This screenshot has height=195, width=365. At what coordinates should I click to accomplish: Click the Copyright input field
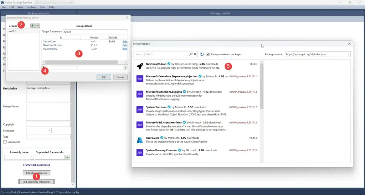pyautogui.click(x=48, y=124)
